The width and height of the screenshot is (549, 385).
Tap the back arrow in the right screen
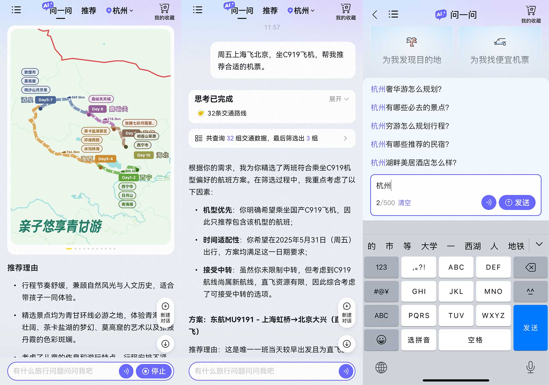coord(375,15)
